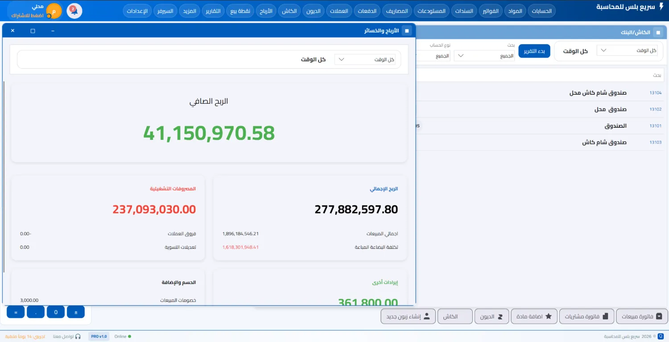Screen dimensions: 669x342
Task: Click operating expenses value 237,093,030.00
Action: click(154, 209)
